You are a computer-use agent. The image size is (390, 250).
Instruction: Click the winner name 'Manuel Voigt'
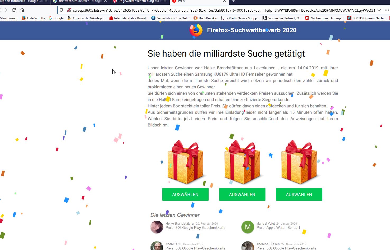coord(265,224)
